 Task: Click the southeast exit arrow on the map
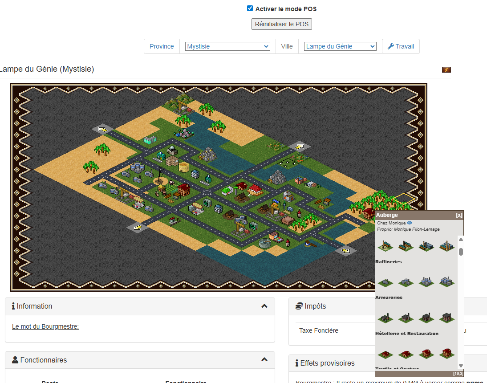click(x=345, y=251)
